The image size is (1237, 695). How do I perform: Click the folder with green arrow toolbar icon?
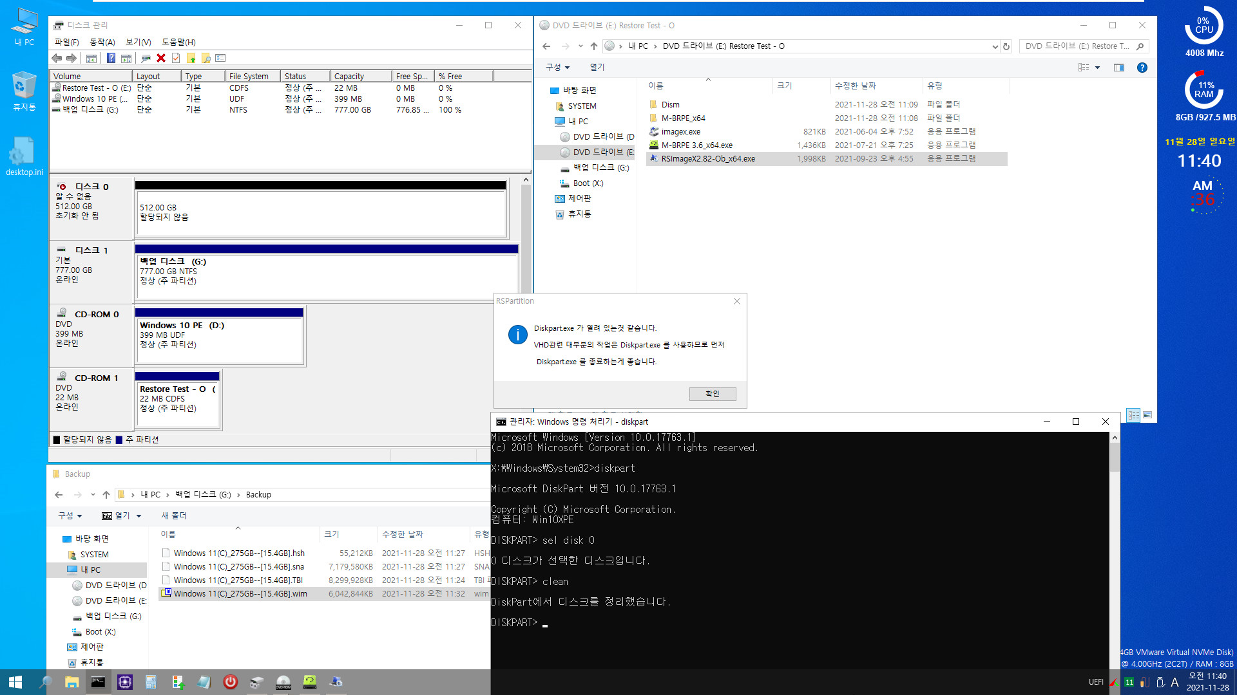coord(191,59)
